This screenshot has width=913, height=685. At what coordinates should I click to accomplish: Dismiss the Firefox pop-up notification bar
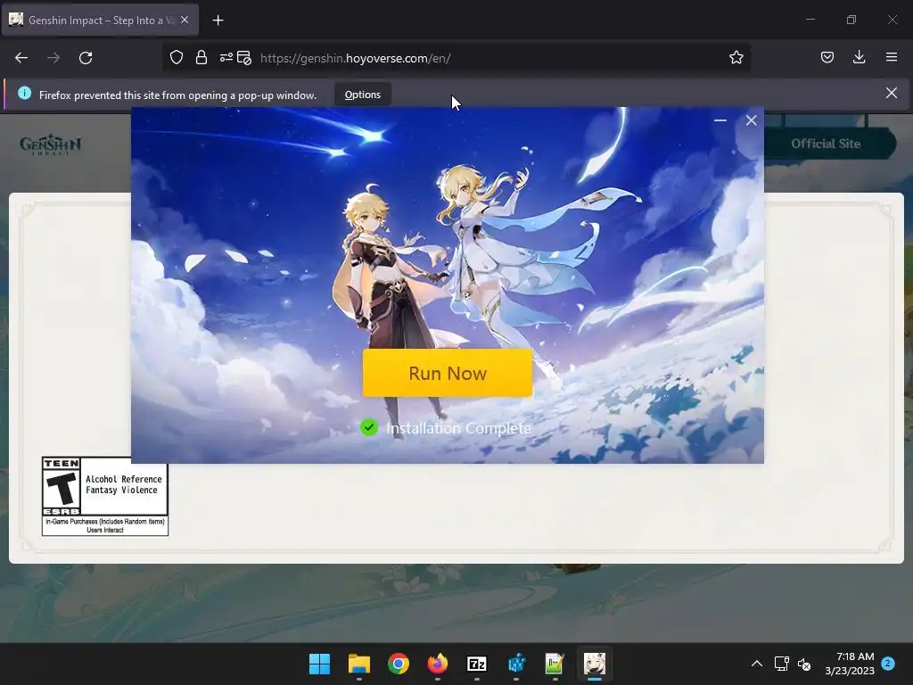(891, 93)
